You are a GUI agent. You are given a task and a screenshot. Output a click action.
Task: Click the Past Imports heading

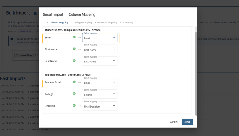pyautogui.click(x=13, y=78)
